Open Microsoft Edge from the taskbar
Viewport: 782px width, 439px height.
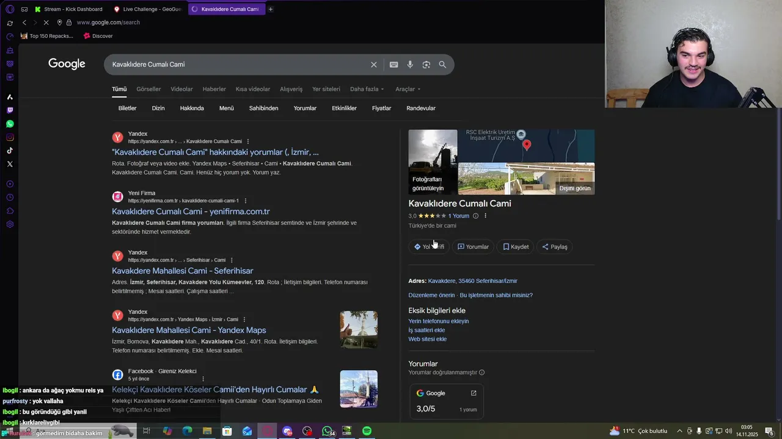[187, 431]
